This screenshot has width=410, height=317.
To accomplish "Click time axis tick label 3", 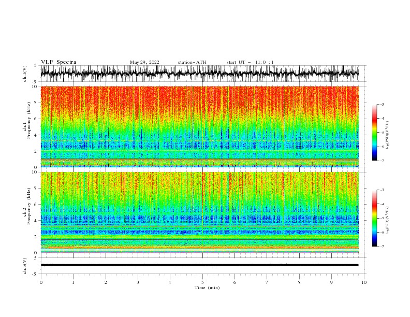I will coord(138,282).
